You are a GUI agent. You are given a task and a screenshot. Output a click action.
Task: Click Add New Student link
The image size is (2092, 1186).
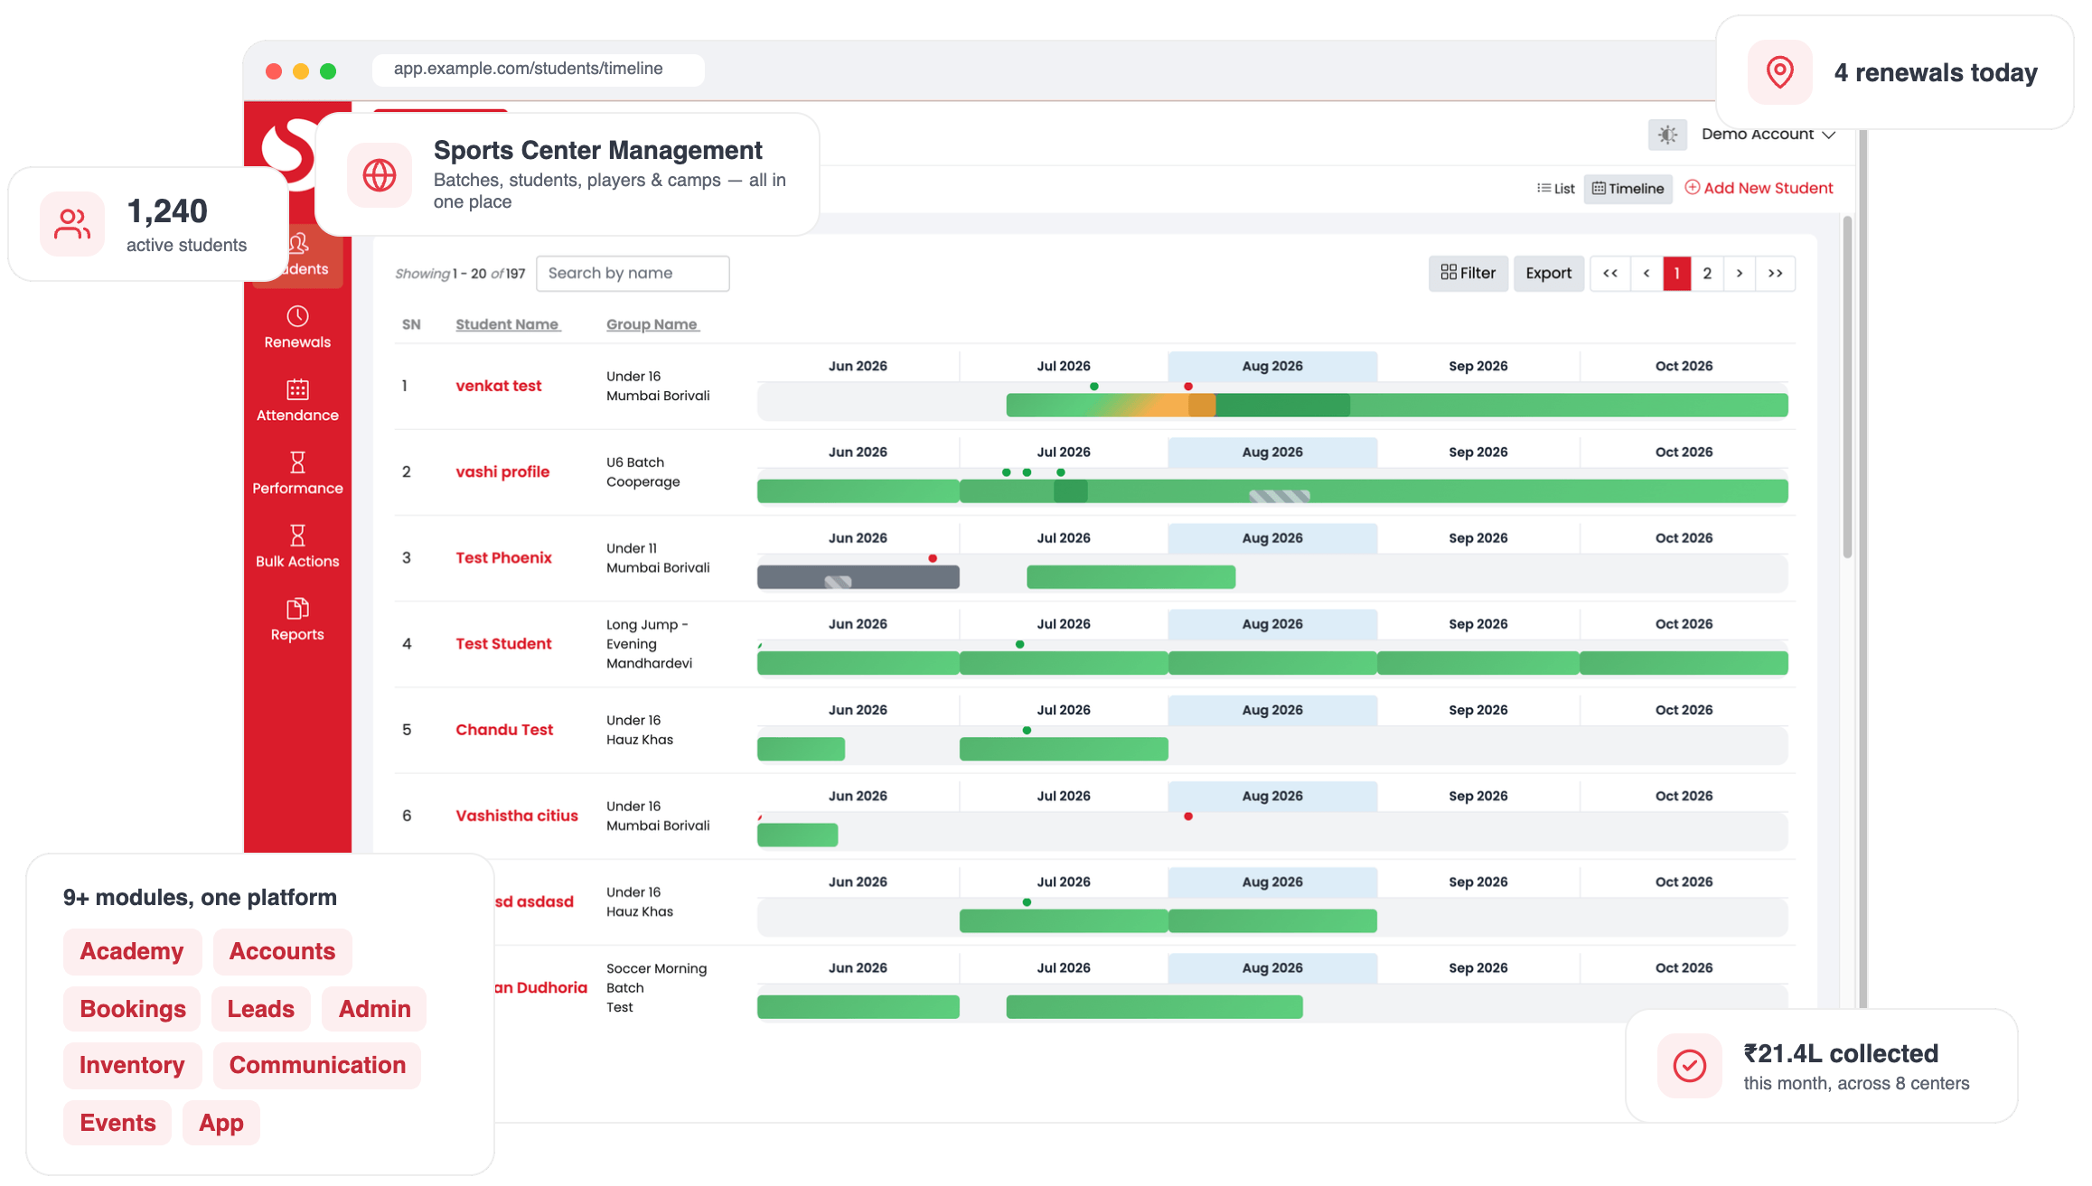tap(1759, 188)
